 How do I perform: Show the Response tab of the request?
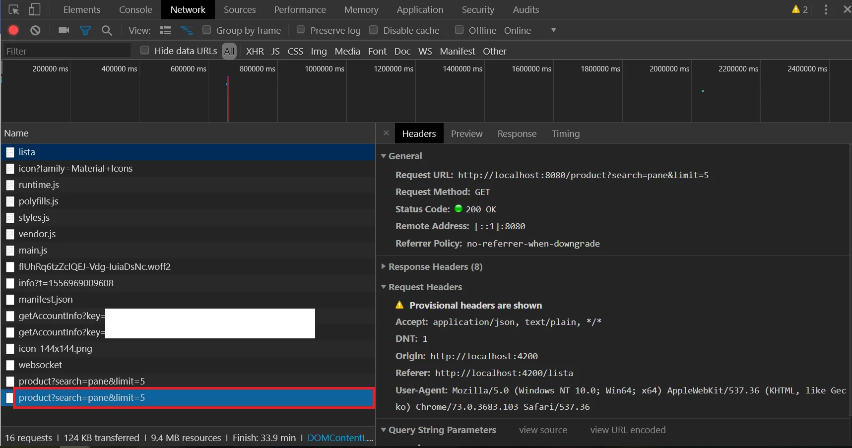point(517,133)
